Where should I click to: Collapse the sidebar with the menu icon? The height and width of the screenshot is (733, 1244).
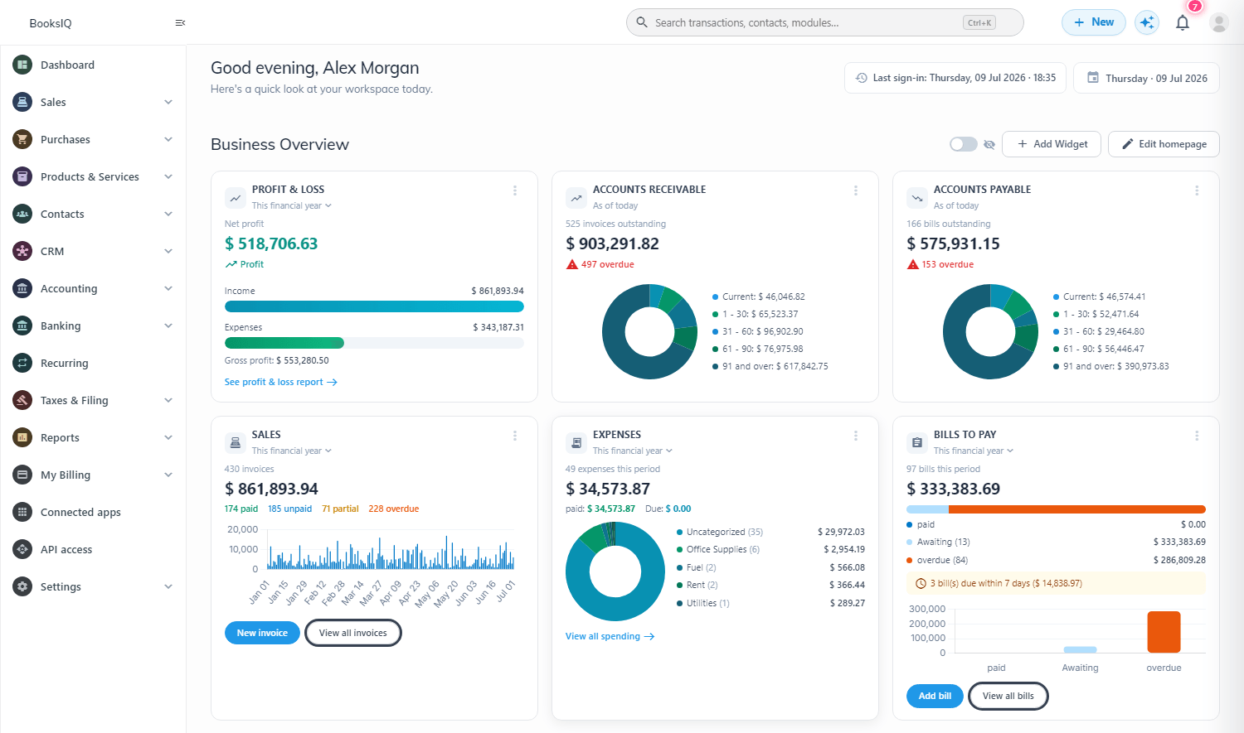[x=180, y=23]
